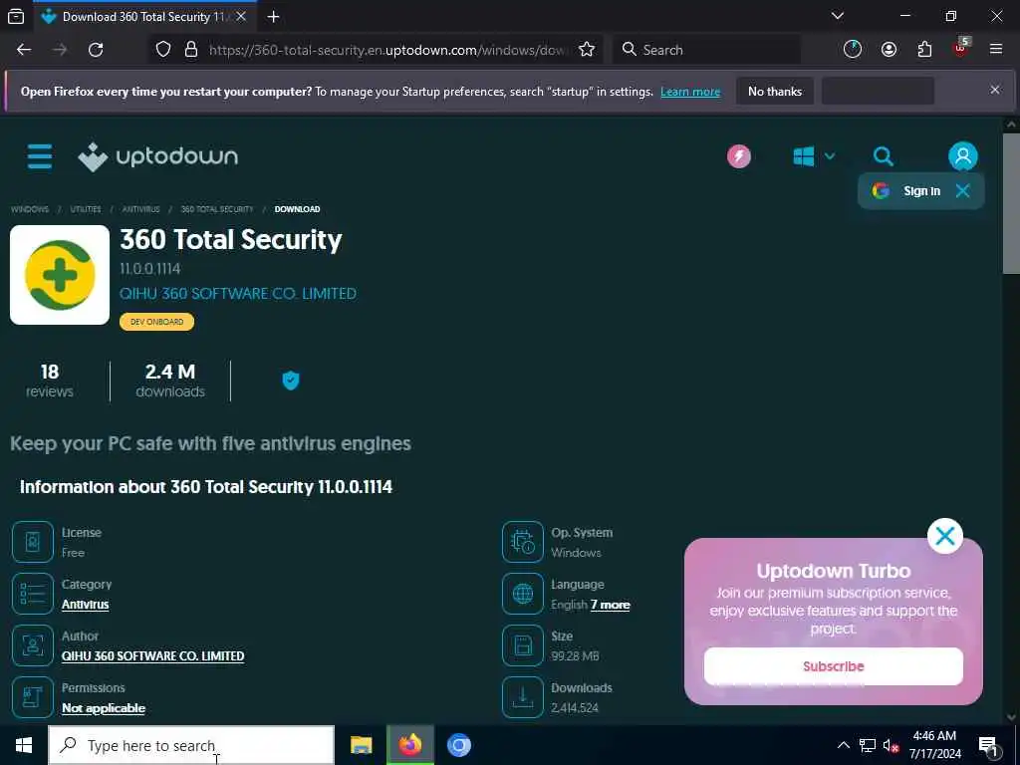Screen dimensions: 1020x765
Task: Decline with No thanks button
Action: [x=775, y=91]
